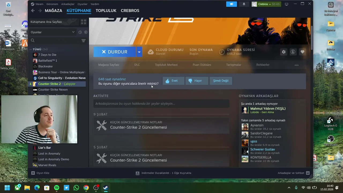This screenshot has width=343, height=193.
Task: Click the playtime clock icon
Action: (222, 52)
